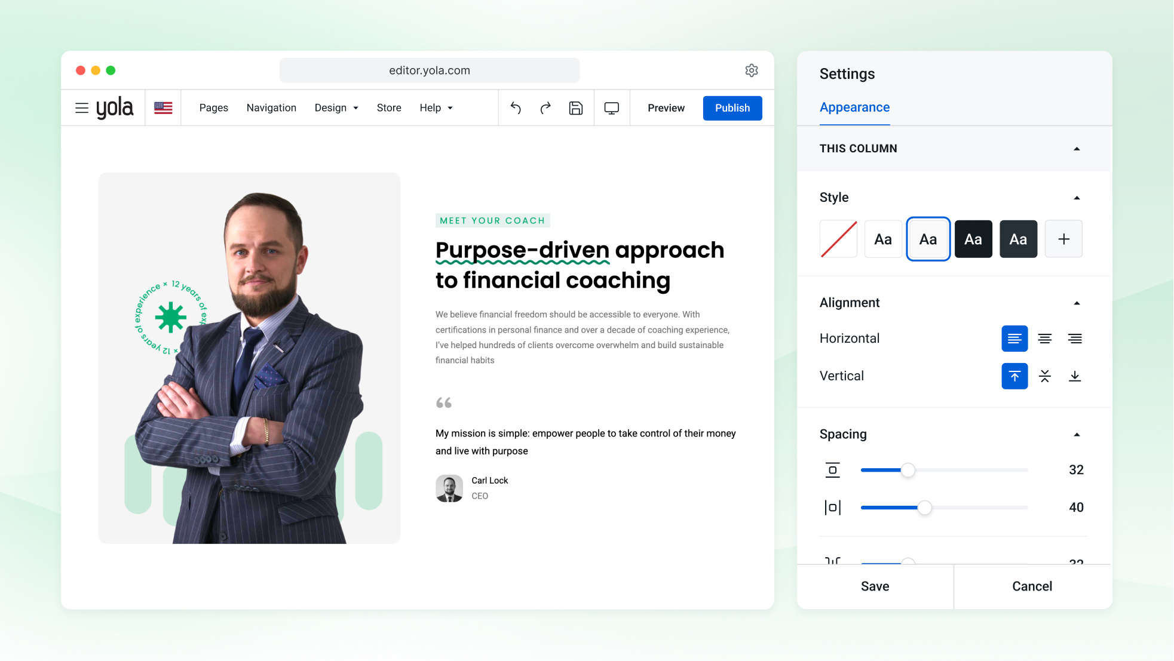This screenshot has height=661, width=1174.
Task: Set vertical alignment to middle
Action: tap(1044, 376)
